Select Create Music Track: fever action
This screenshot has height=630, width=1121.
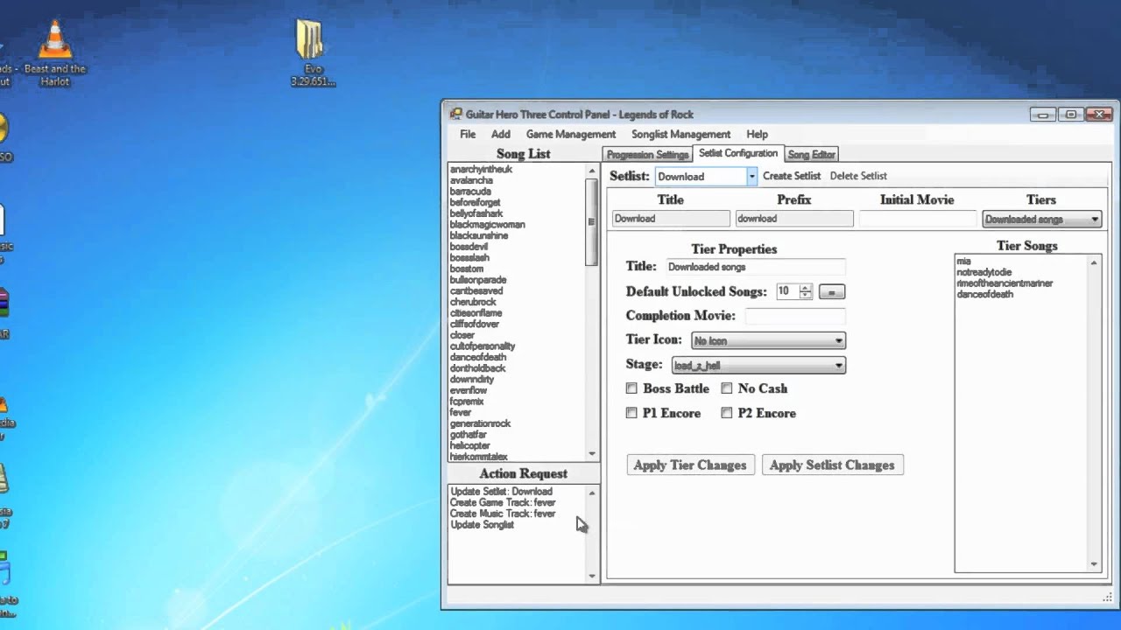[503, 514]
